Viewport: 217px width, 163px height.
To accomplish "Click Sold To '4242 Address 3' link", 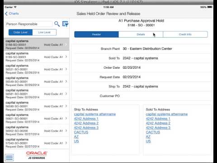I will click(x=158, y=128).
